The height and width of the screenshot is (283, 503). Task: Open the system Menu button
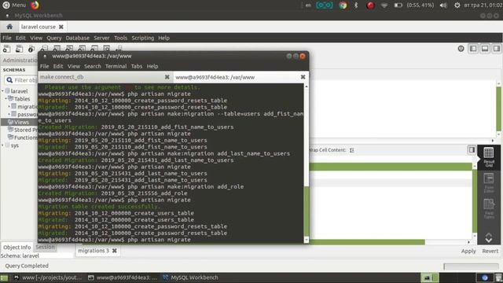pos(14,6)
